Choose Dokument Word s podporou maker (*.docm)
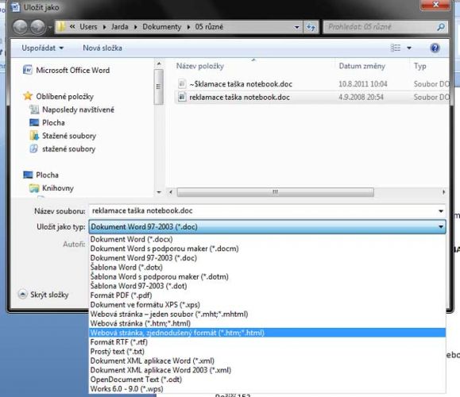 click(267, 249)
